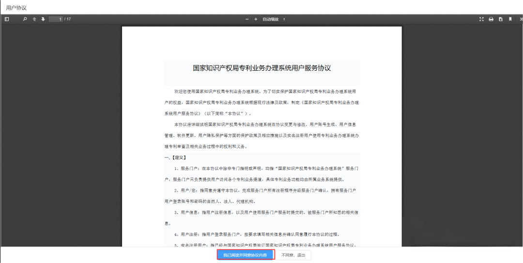This screenshot has height=263, width=523.
Task: Switch to presentation fullscreen mode
Action: click(x=481, y=19)
